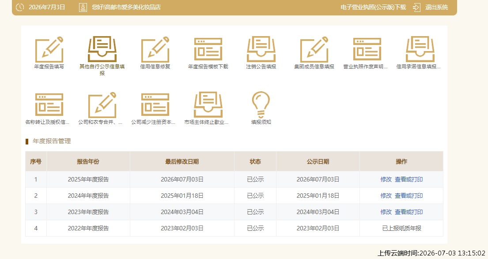Select the 2024年年度报告 cell
The height and width of the screenshot is (259, 488).
[88, 196]
